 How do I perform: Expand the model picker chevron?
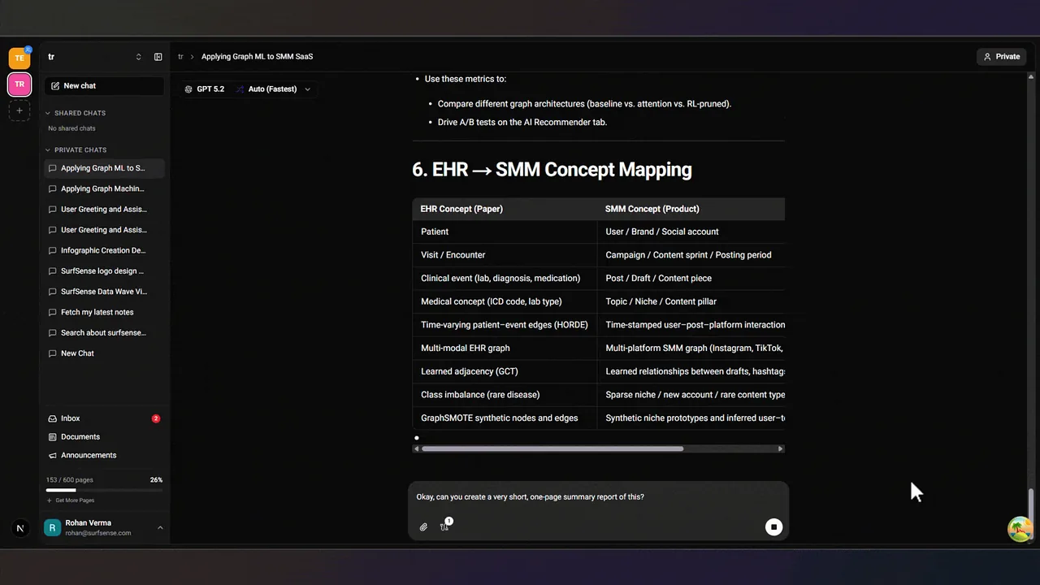(307, 89)
